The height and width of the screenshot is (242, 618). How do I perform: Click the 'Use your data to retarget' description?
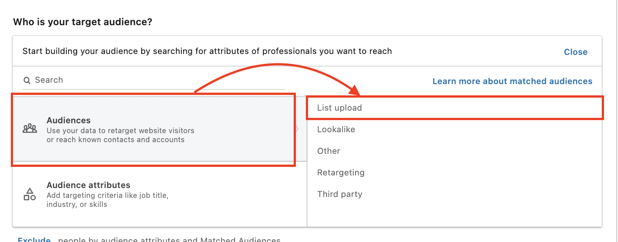(120, 135)
